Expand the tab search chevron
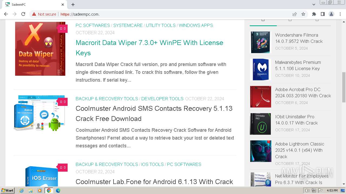This screenshot has height=194, width=346. [x=314, y=5]
